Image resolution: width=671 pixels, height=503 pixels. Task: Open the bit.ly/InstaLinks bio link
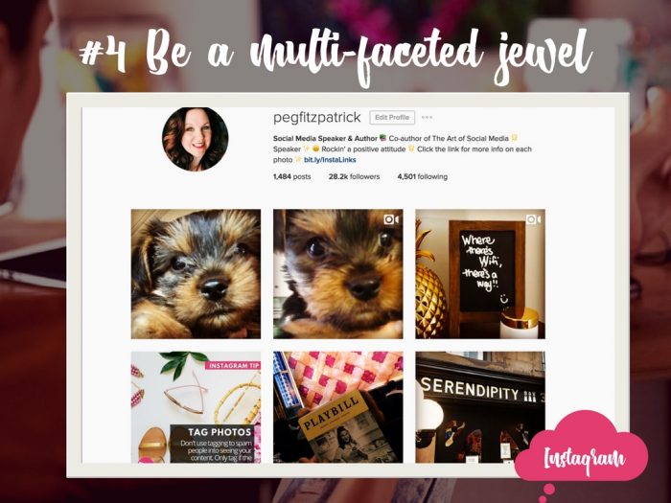pyautogui.click(x=330, y=160)
